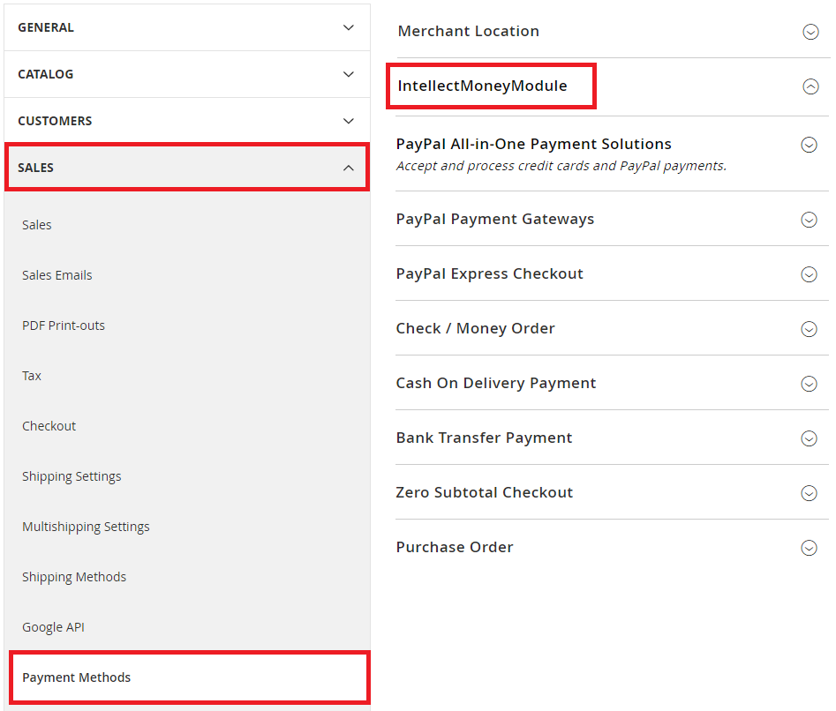The image size is (836, 711).
Task: Expand PayPal All-in-One Payment Solutions arrow
Action: tap(809, 145)
